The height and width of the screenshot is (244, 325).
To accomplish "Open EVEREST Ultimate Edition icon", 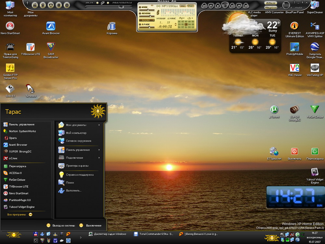I will [294, 26].
